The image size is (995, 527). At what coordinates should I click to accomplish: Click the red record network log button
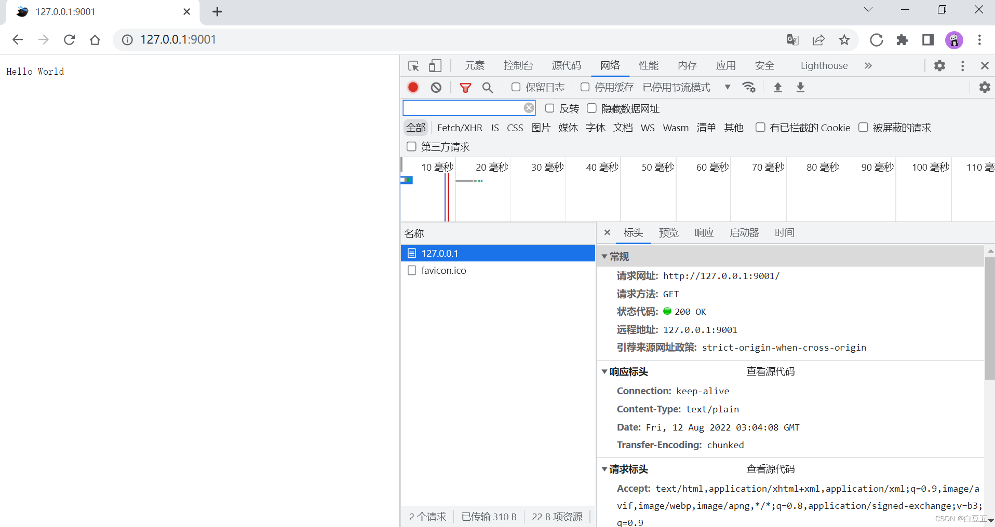coord(413,87)
